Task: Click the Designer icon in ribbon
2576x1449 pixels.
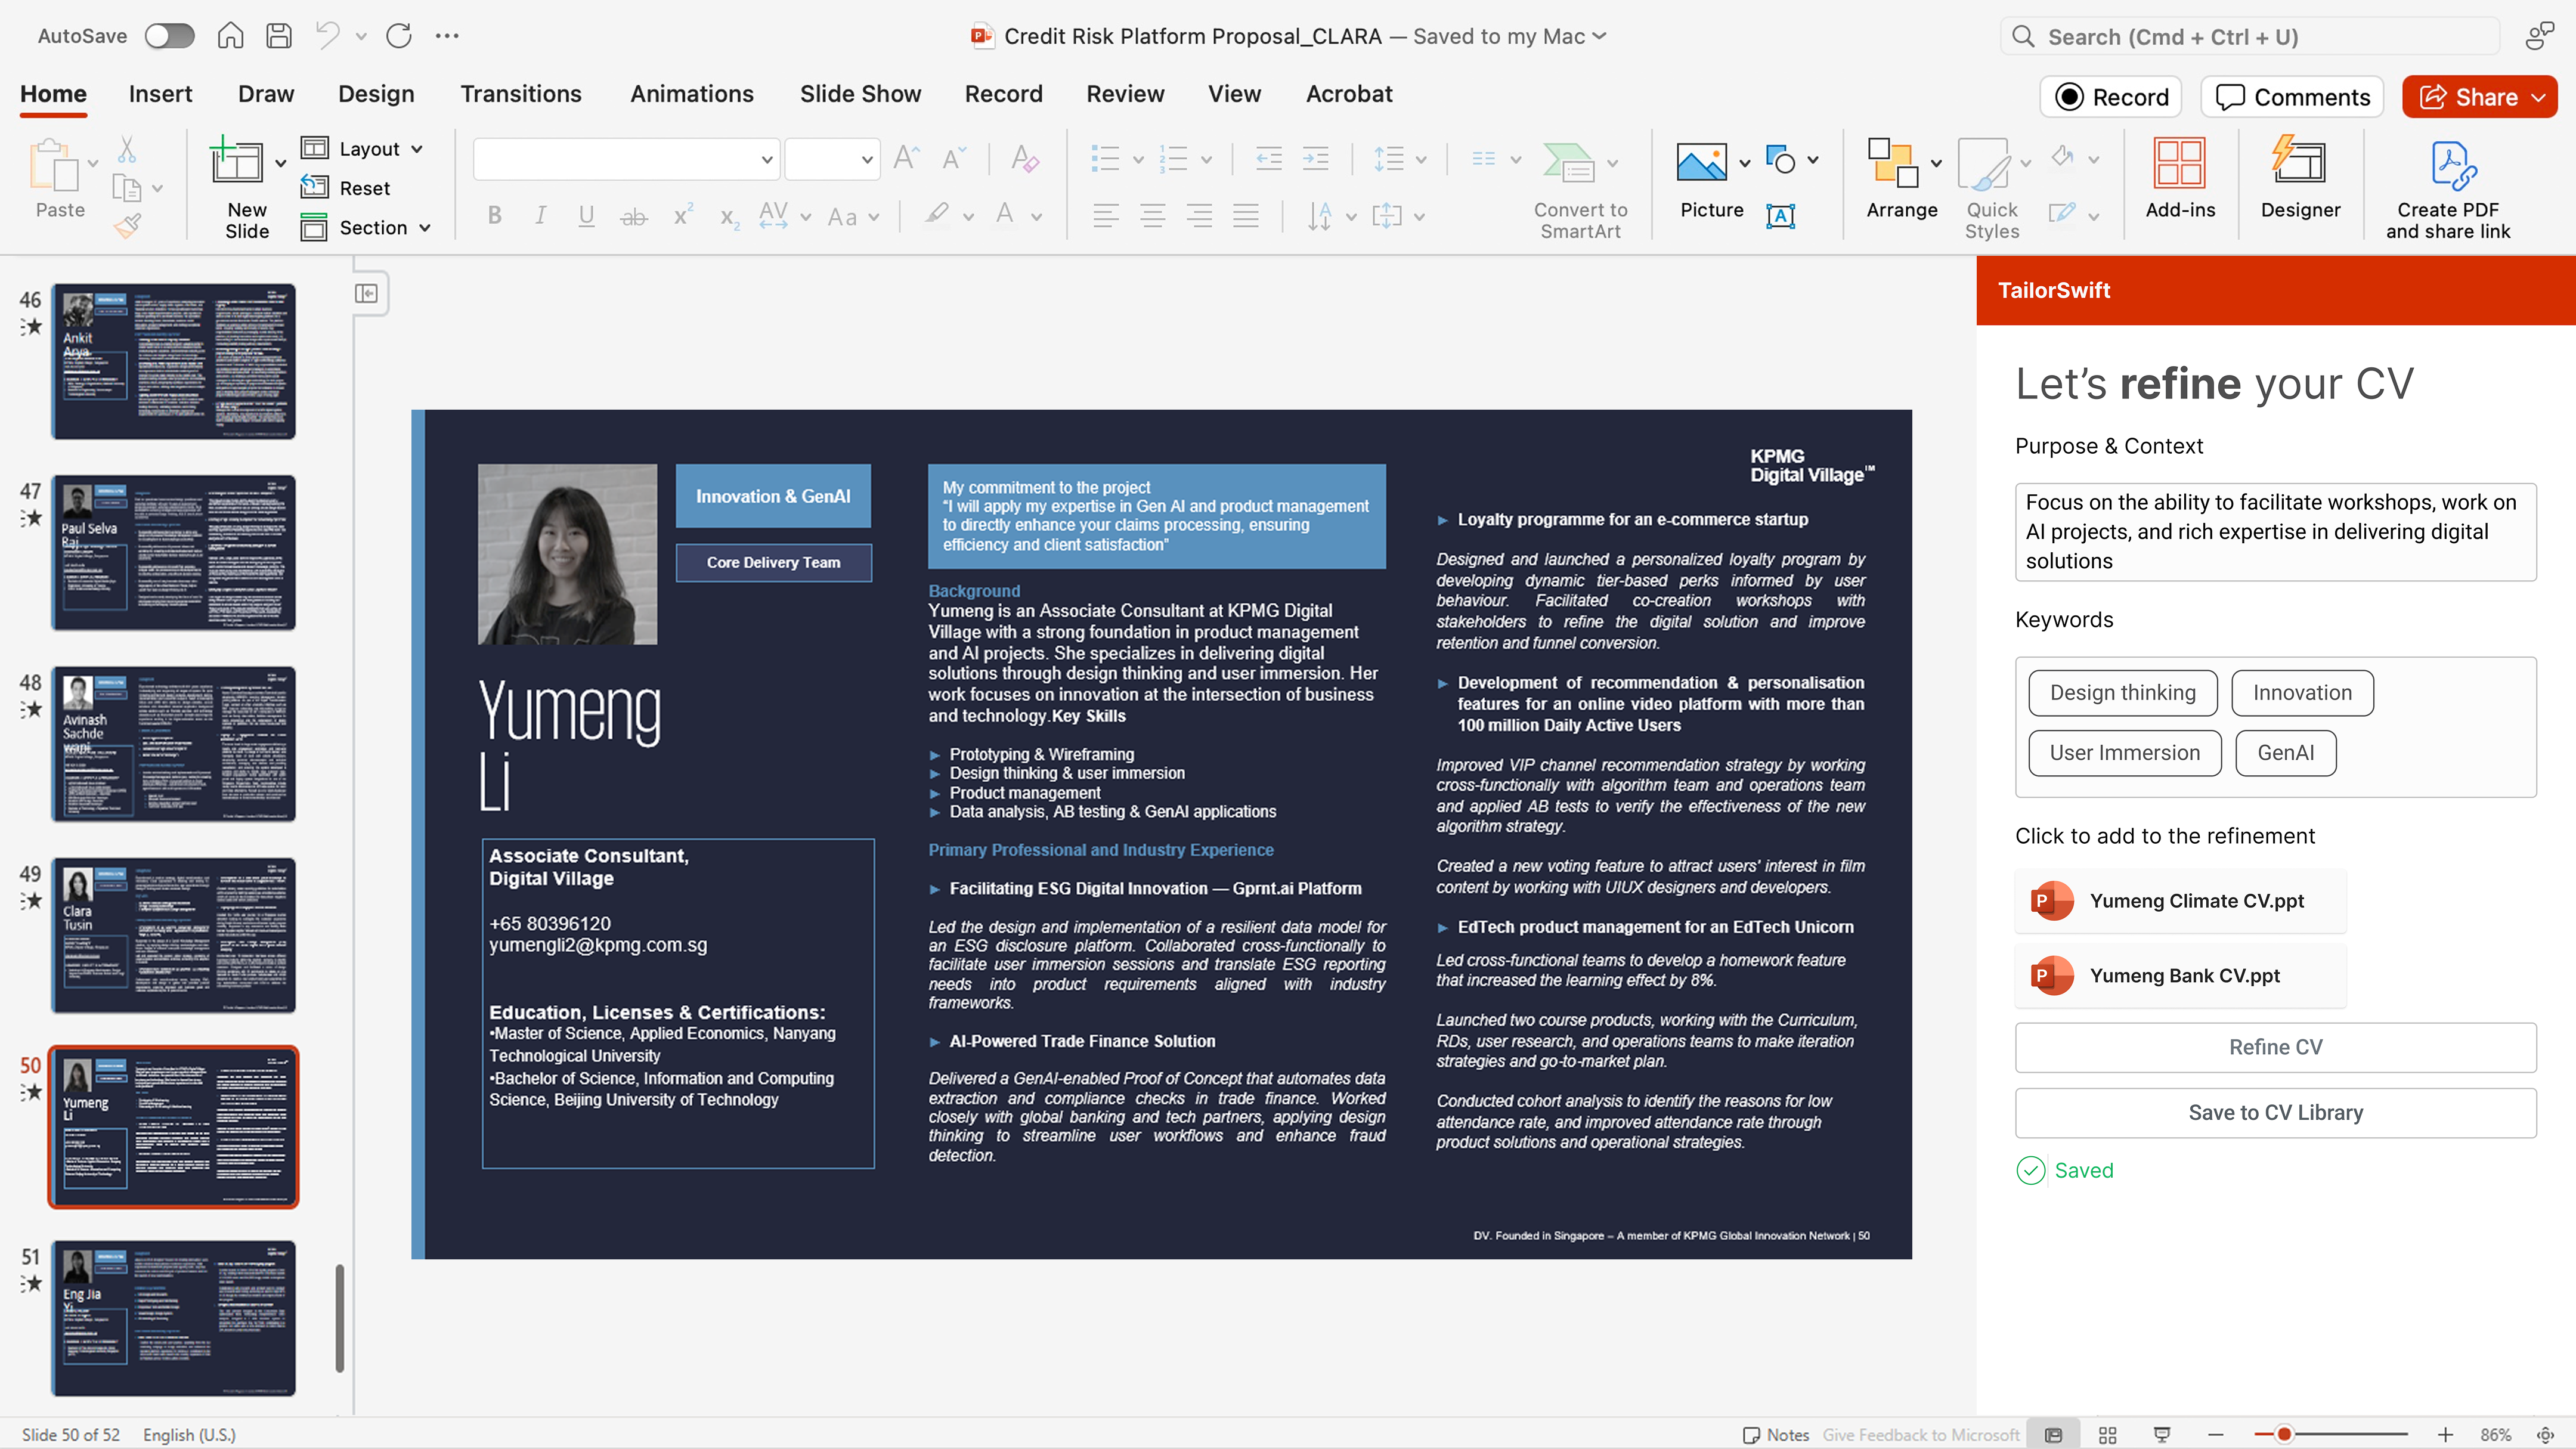Action: [2299, 163]
